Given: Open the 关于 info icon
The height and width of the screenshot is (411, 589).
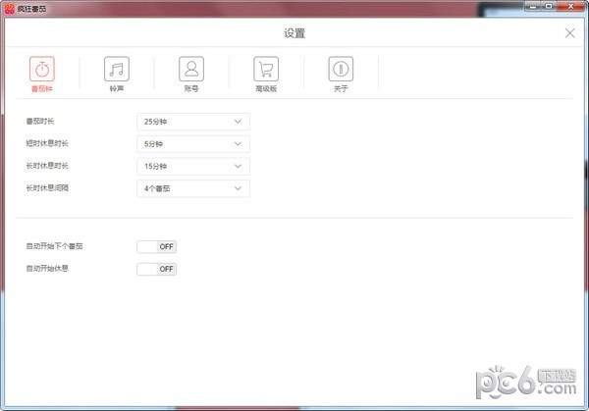Looking at the screenshot, I should click(341, 69).
